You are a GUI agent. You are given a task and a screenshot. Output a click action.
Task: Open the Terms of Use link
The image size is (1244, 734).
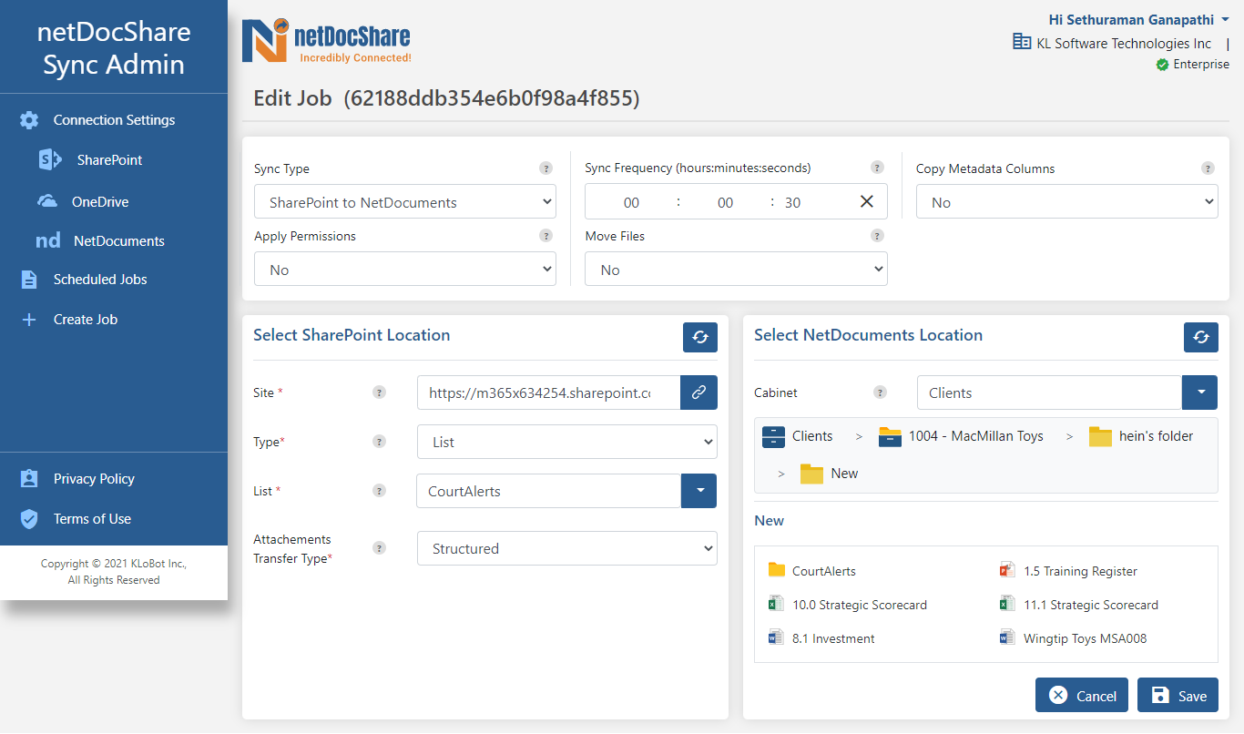coord(92,519)
